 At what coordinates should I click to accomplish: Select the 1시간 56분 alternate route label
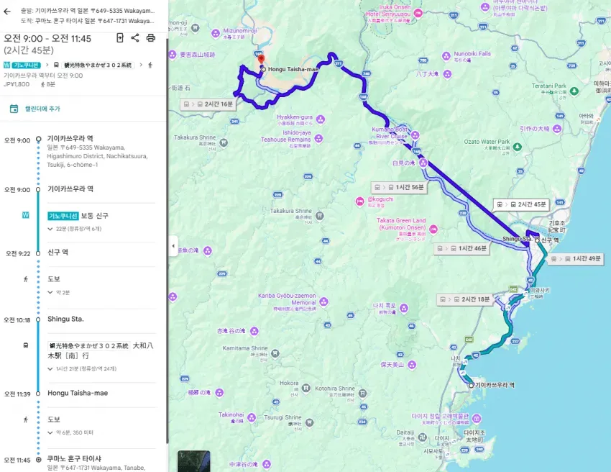pos(400,188)
